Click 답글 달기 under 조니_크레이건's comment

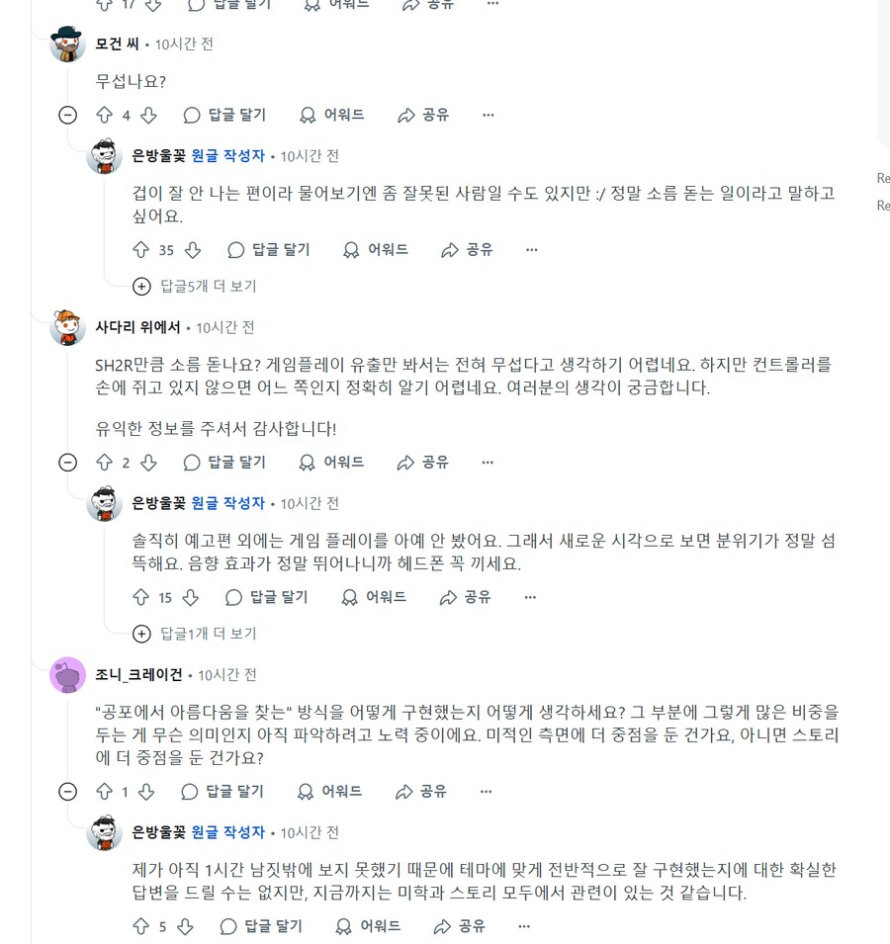coord(222,792)
